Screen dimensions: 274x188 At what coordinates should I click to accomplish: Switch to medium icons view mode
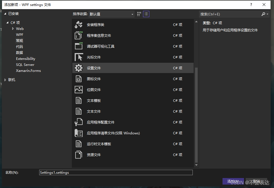coord(139,14)
